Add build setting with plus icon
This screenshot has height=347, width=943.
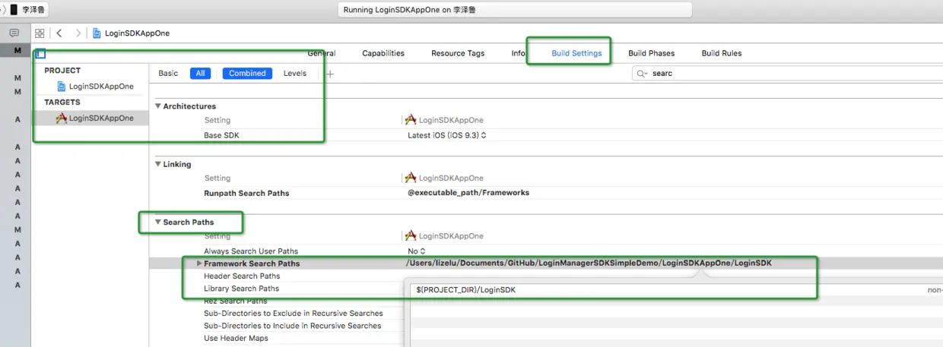coord(330,74)
